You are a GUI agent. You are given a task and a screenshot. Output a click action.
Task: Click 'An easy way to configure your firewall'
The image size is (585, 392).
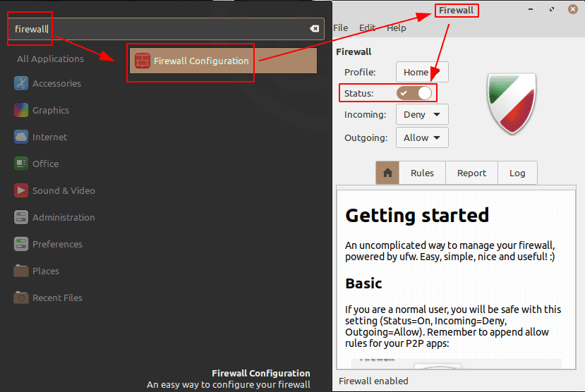click(x=229, y=384)
